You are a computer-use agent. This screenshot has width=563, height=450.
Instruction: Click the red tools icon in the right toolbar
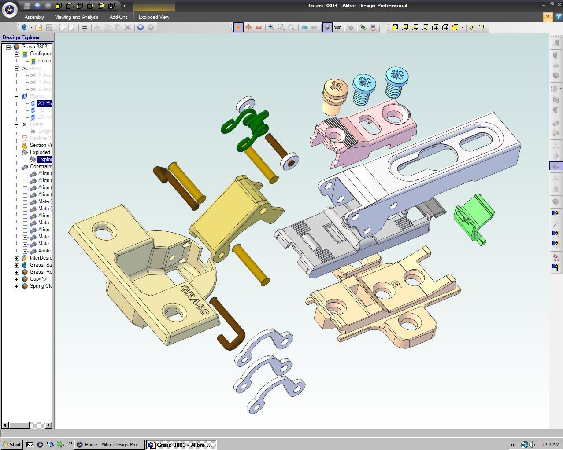556,257
